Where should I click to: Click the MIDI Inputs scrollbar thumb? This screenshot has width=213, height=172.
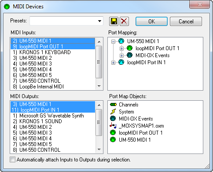coord(99,62)
